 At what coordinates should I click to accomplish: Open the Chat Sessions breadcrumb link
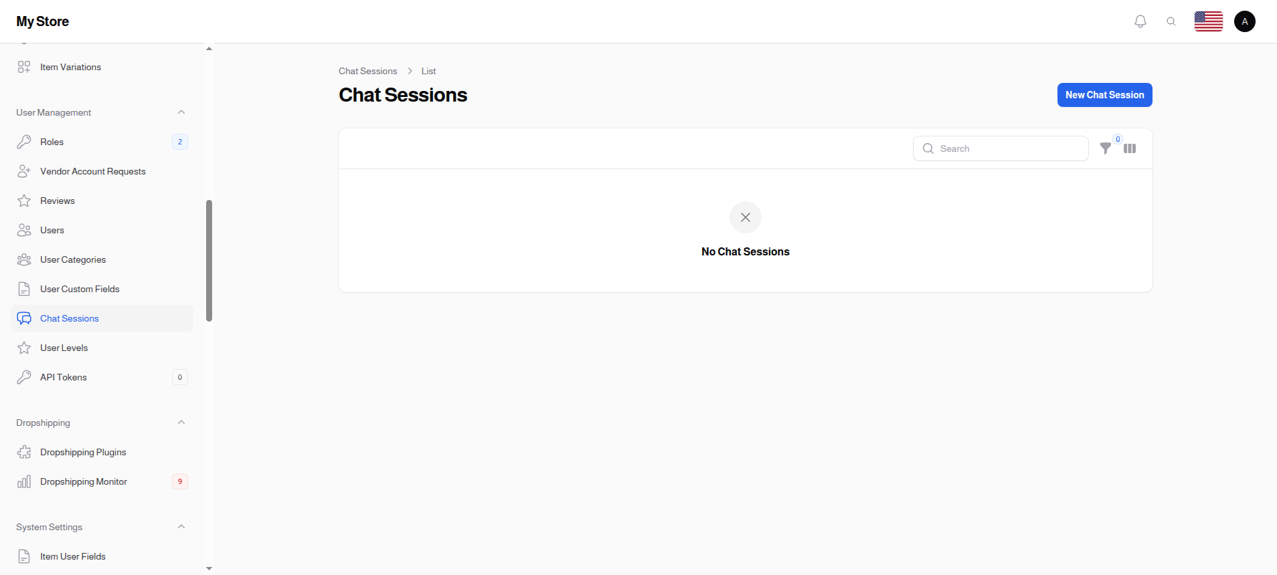point(367,71)
